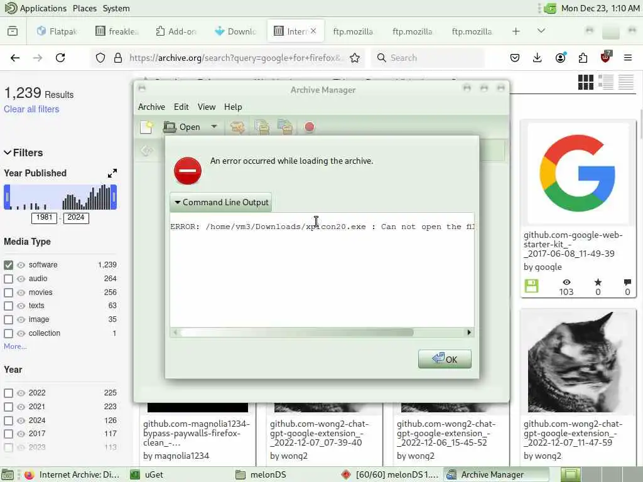Click the More media types link
Image resolution: width=643 pixels, height=482 pixels.
(x=15, y=346)
